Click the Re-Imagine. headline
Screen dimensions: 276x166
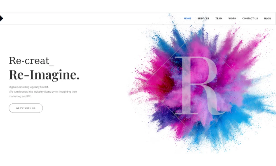click(x=44, y=75)
